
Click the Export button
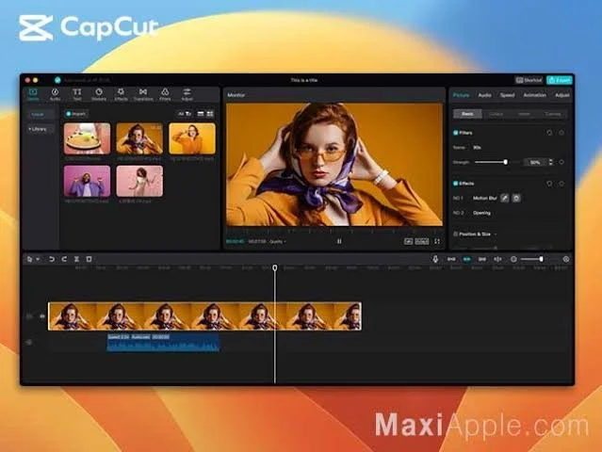559,80
